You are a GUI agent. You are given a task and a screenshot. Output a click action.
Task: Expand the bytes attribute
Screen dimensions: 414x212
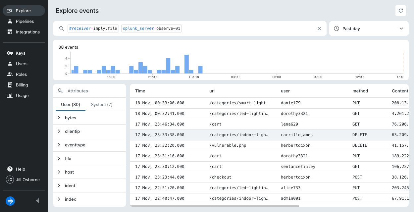[x=59, y=118]
